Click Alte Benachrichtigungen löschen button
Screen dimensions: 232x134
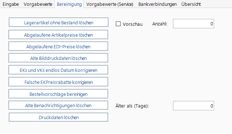click(58, 105)
